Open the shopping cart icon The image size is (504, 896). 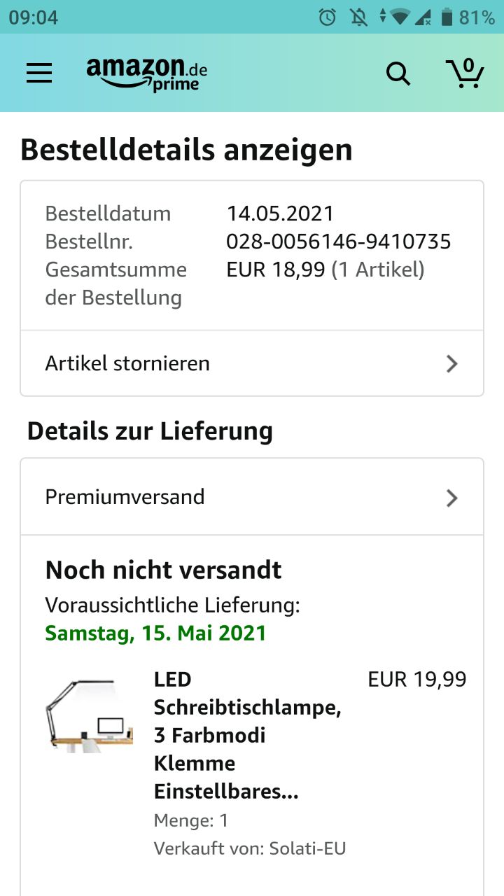coord(465,73)
